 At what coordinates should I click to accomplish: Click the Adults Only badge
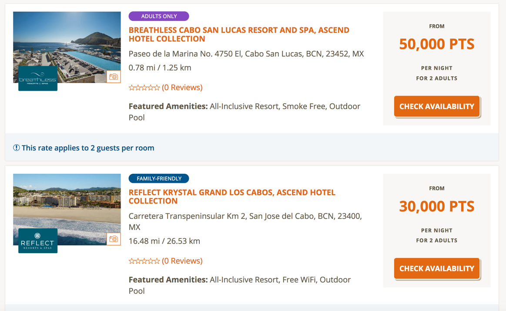click(159, 16)
